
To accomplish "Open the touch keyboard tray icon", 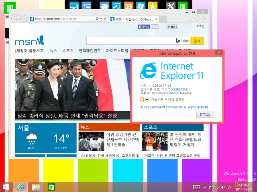I will (197, 187).
